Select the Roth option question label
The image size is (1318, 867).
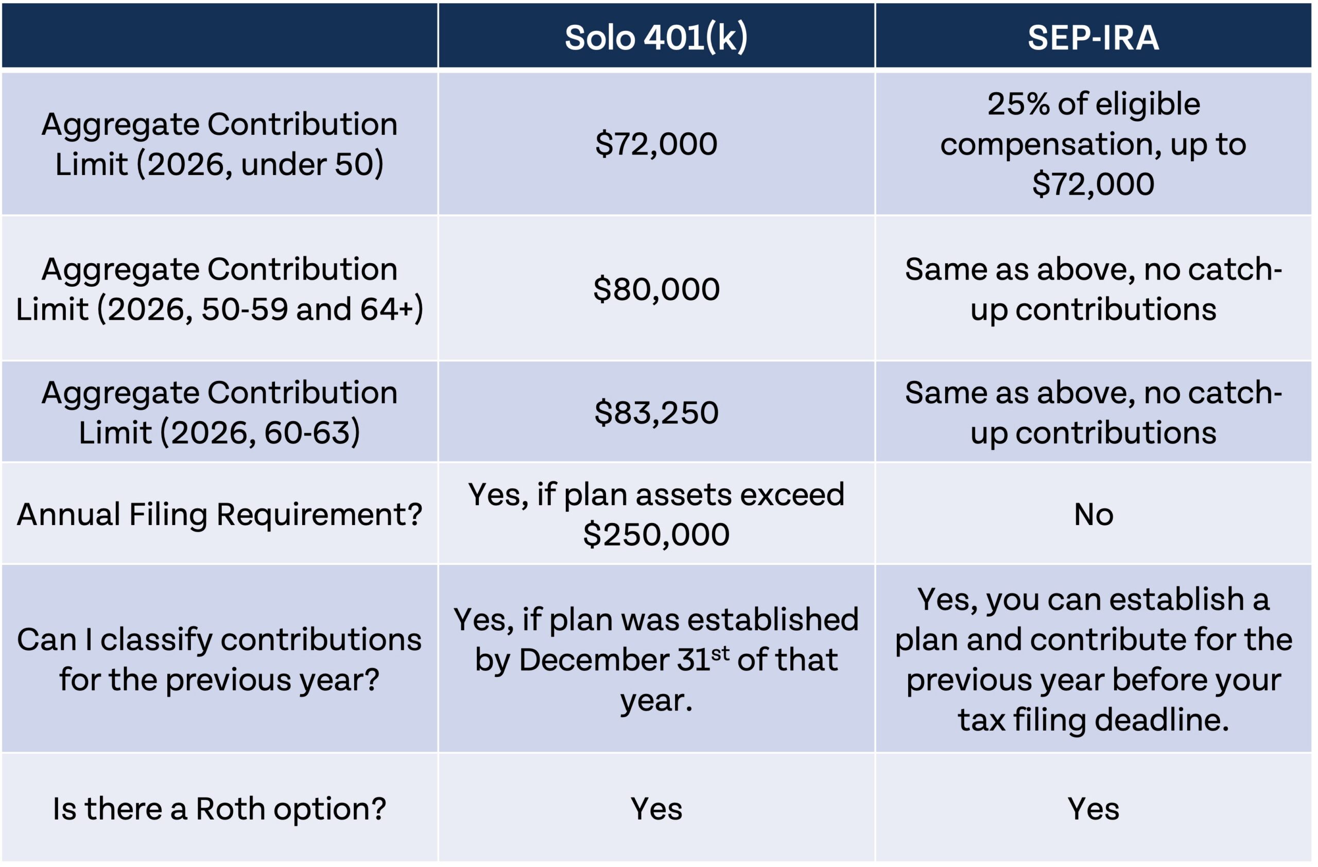(x=219, y=809)
